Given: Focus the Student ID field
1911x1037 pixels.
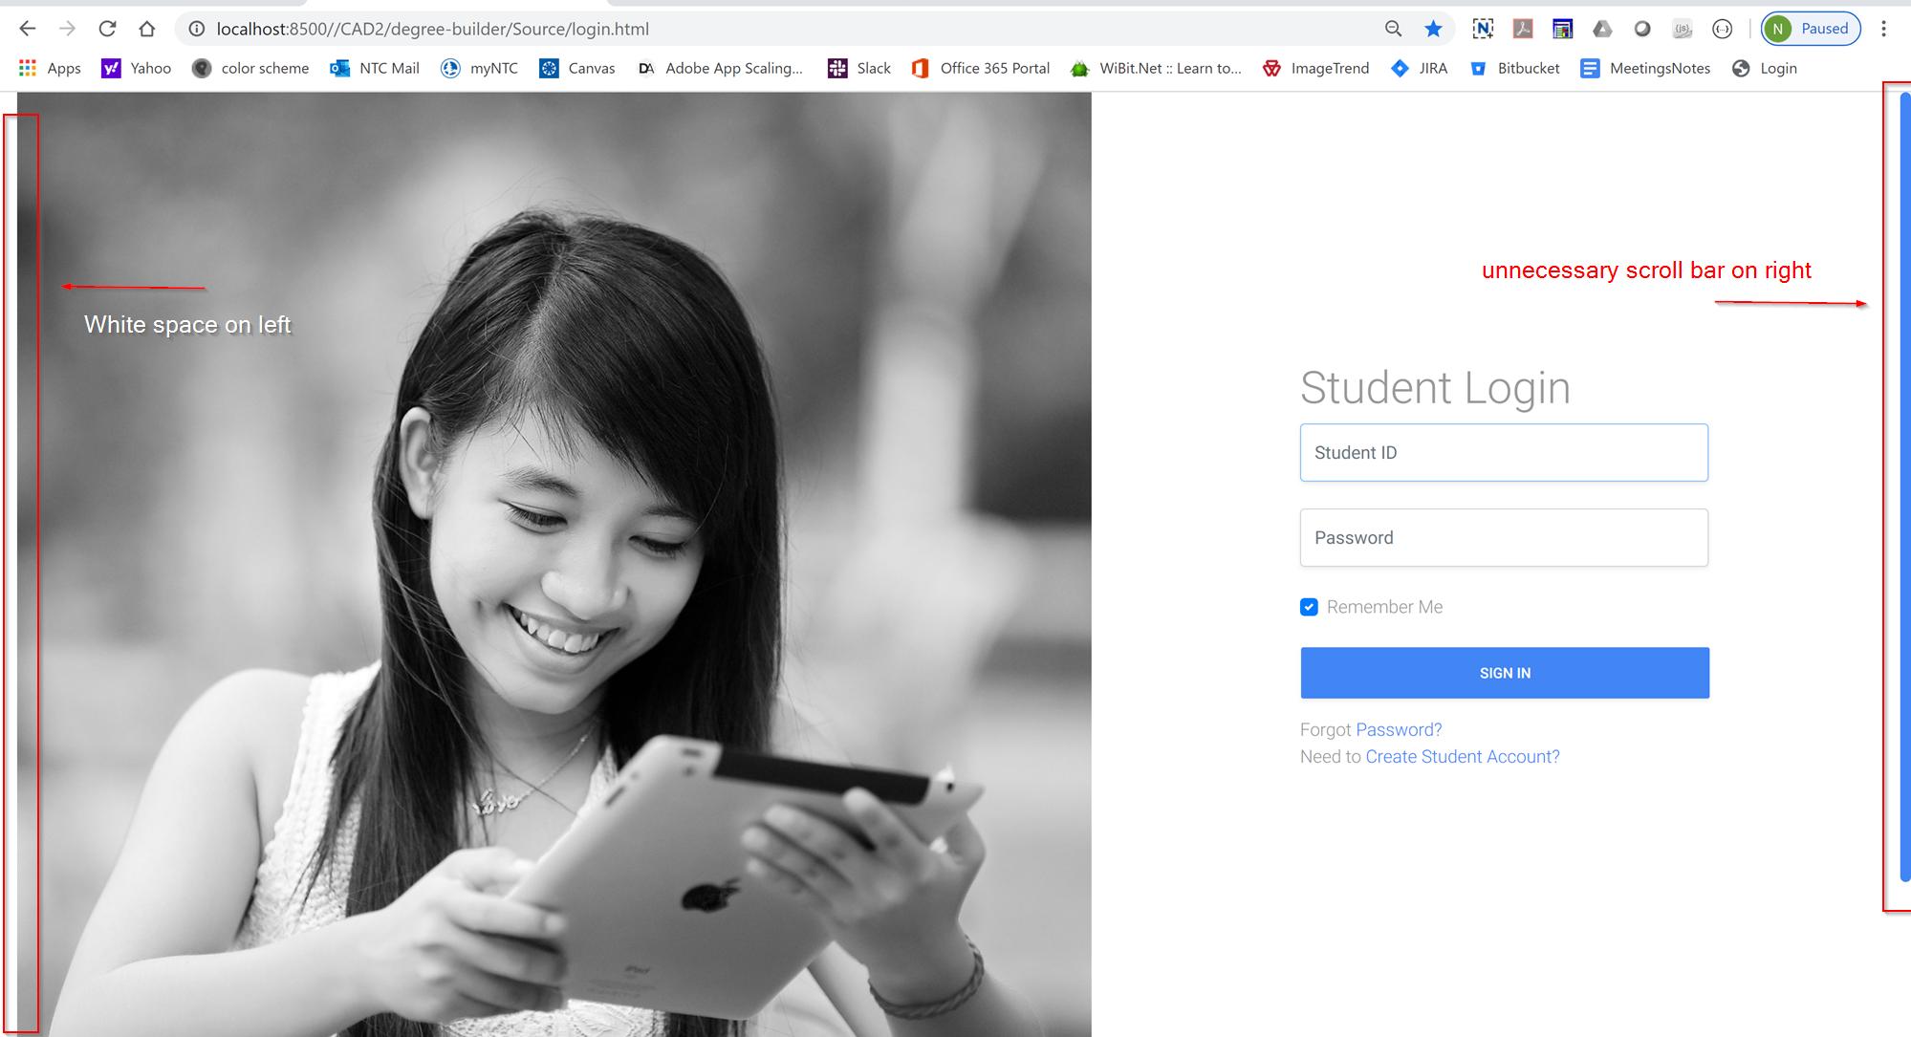Looking at the screenshot, I should click(x=1503, y=452).
